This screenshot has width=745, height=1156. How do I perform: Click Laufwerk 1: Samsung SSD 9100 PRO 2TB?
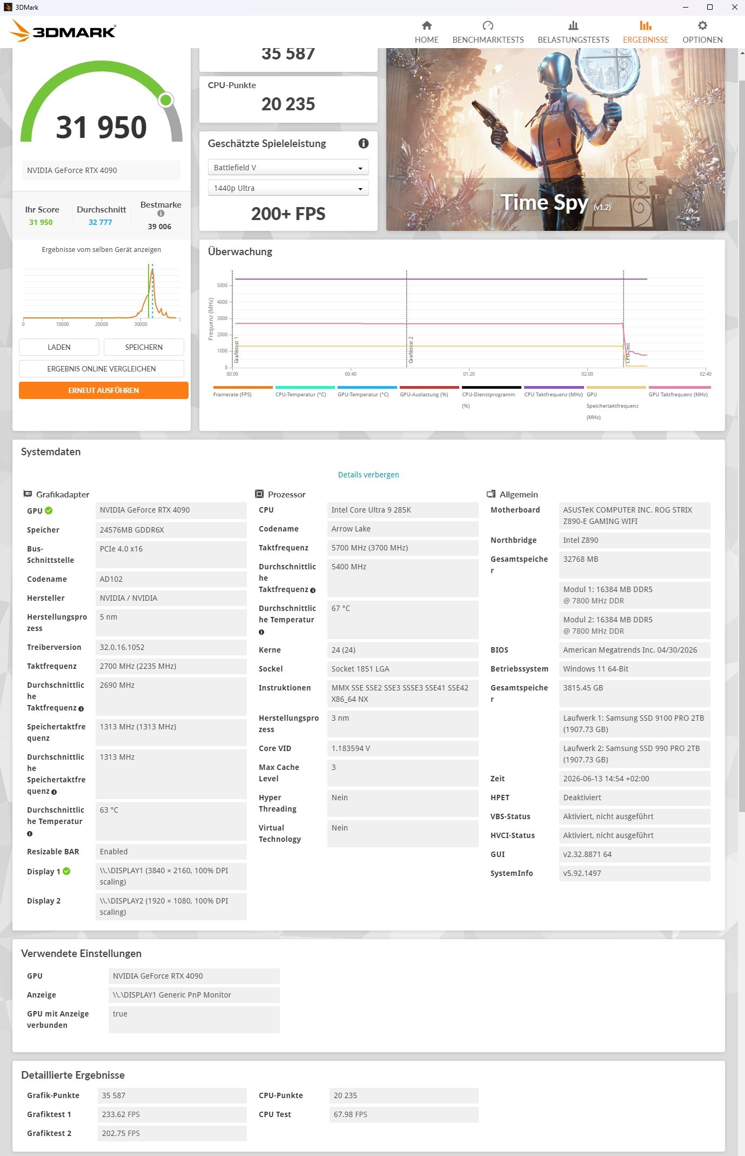[x=635, y=724]
